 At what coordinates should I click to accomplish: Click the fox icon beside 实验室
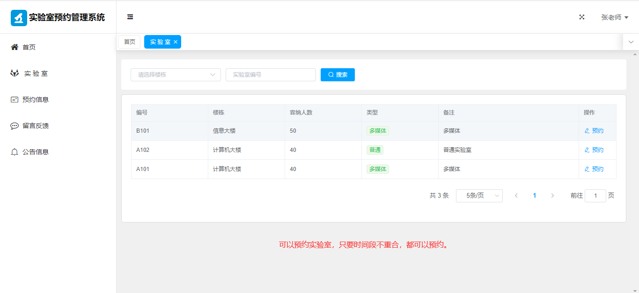15,73
